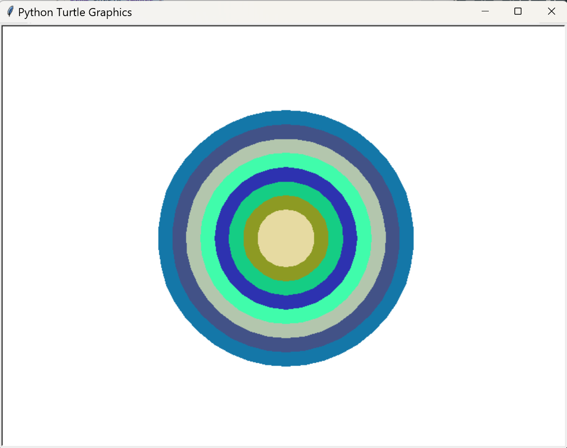
Task: Click the cream-colored center circle
Action: pyautogui.click(x=286, y=238)
